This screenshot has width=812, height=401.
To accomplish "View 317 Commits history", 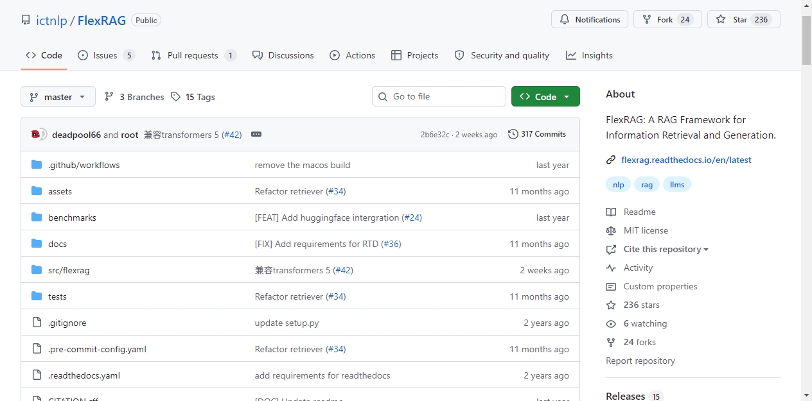I will point(537,134).
